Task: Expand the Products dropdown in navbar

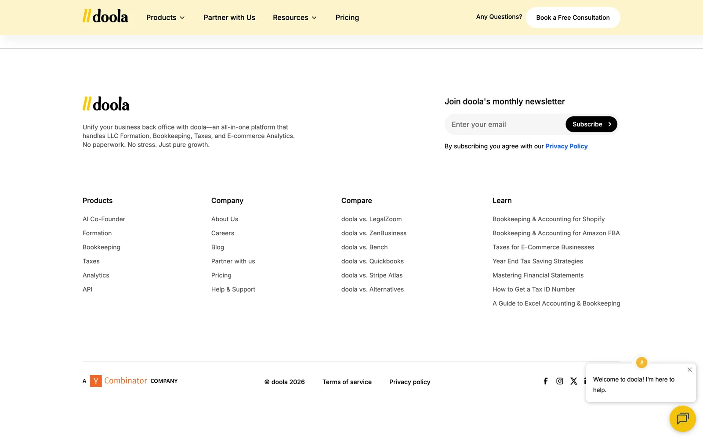Action: [x=165, y=18]
